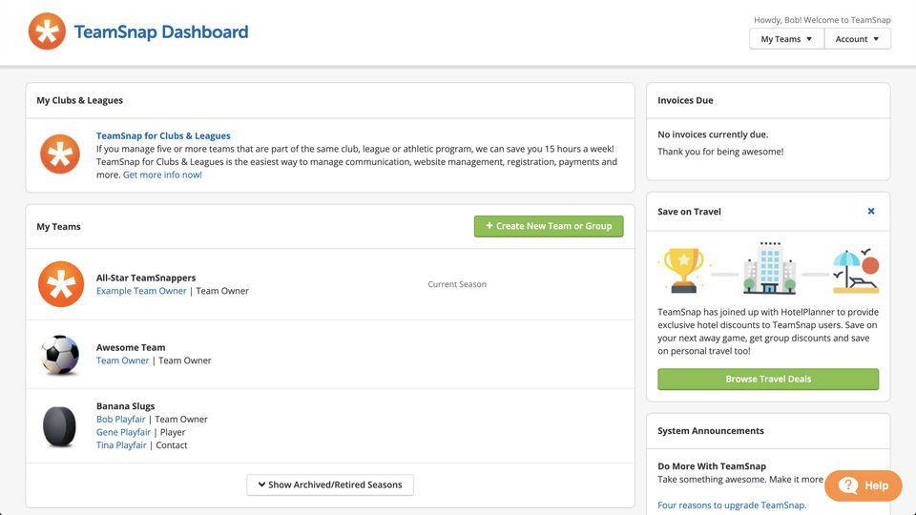The height and width of the screenshot is (515, 916).
Task: Open the Gene Playfair roster link
Action: [x=123, y=432]
